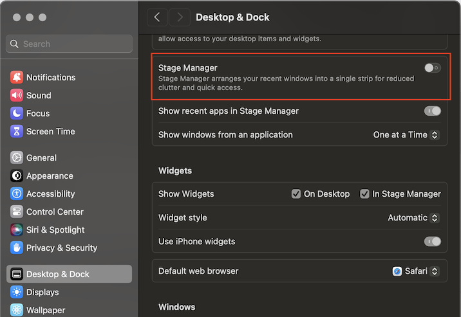The height and width of the screenshot is (317, 461).
Task: Click the back navigation arrow button
Action: click(157, 17)
